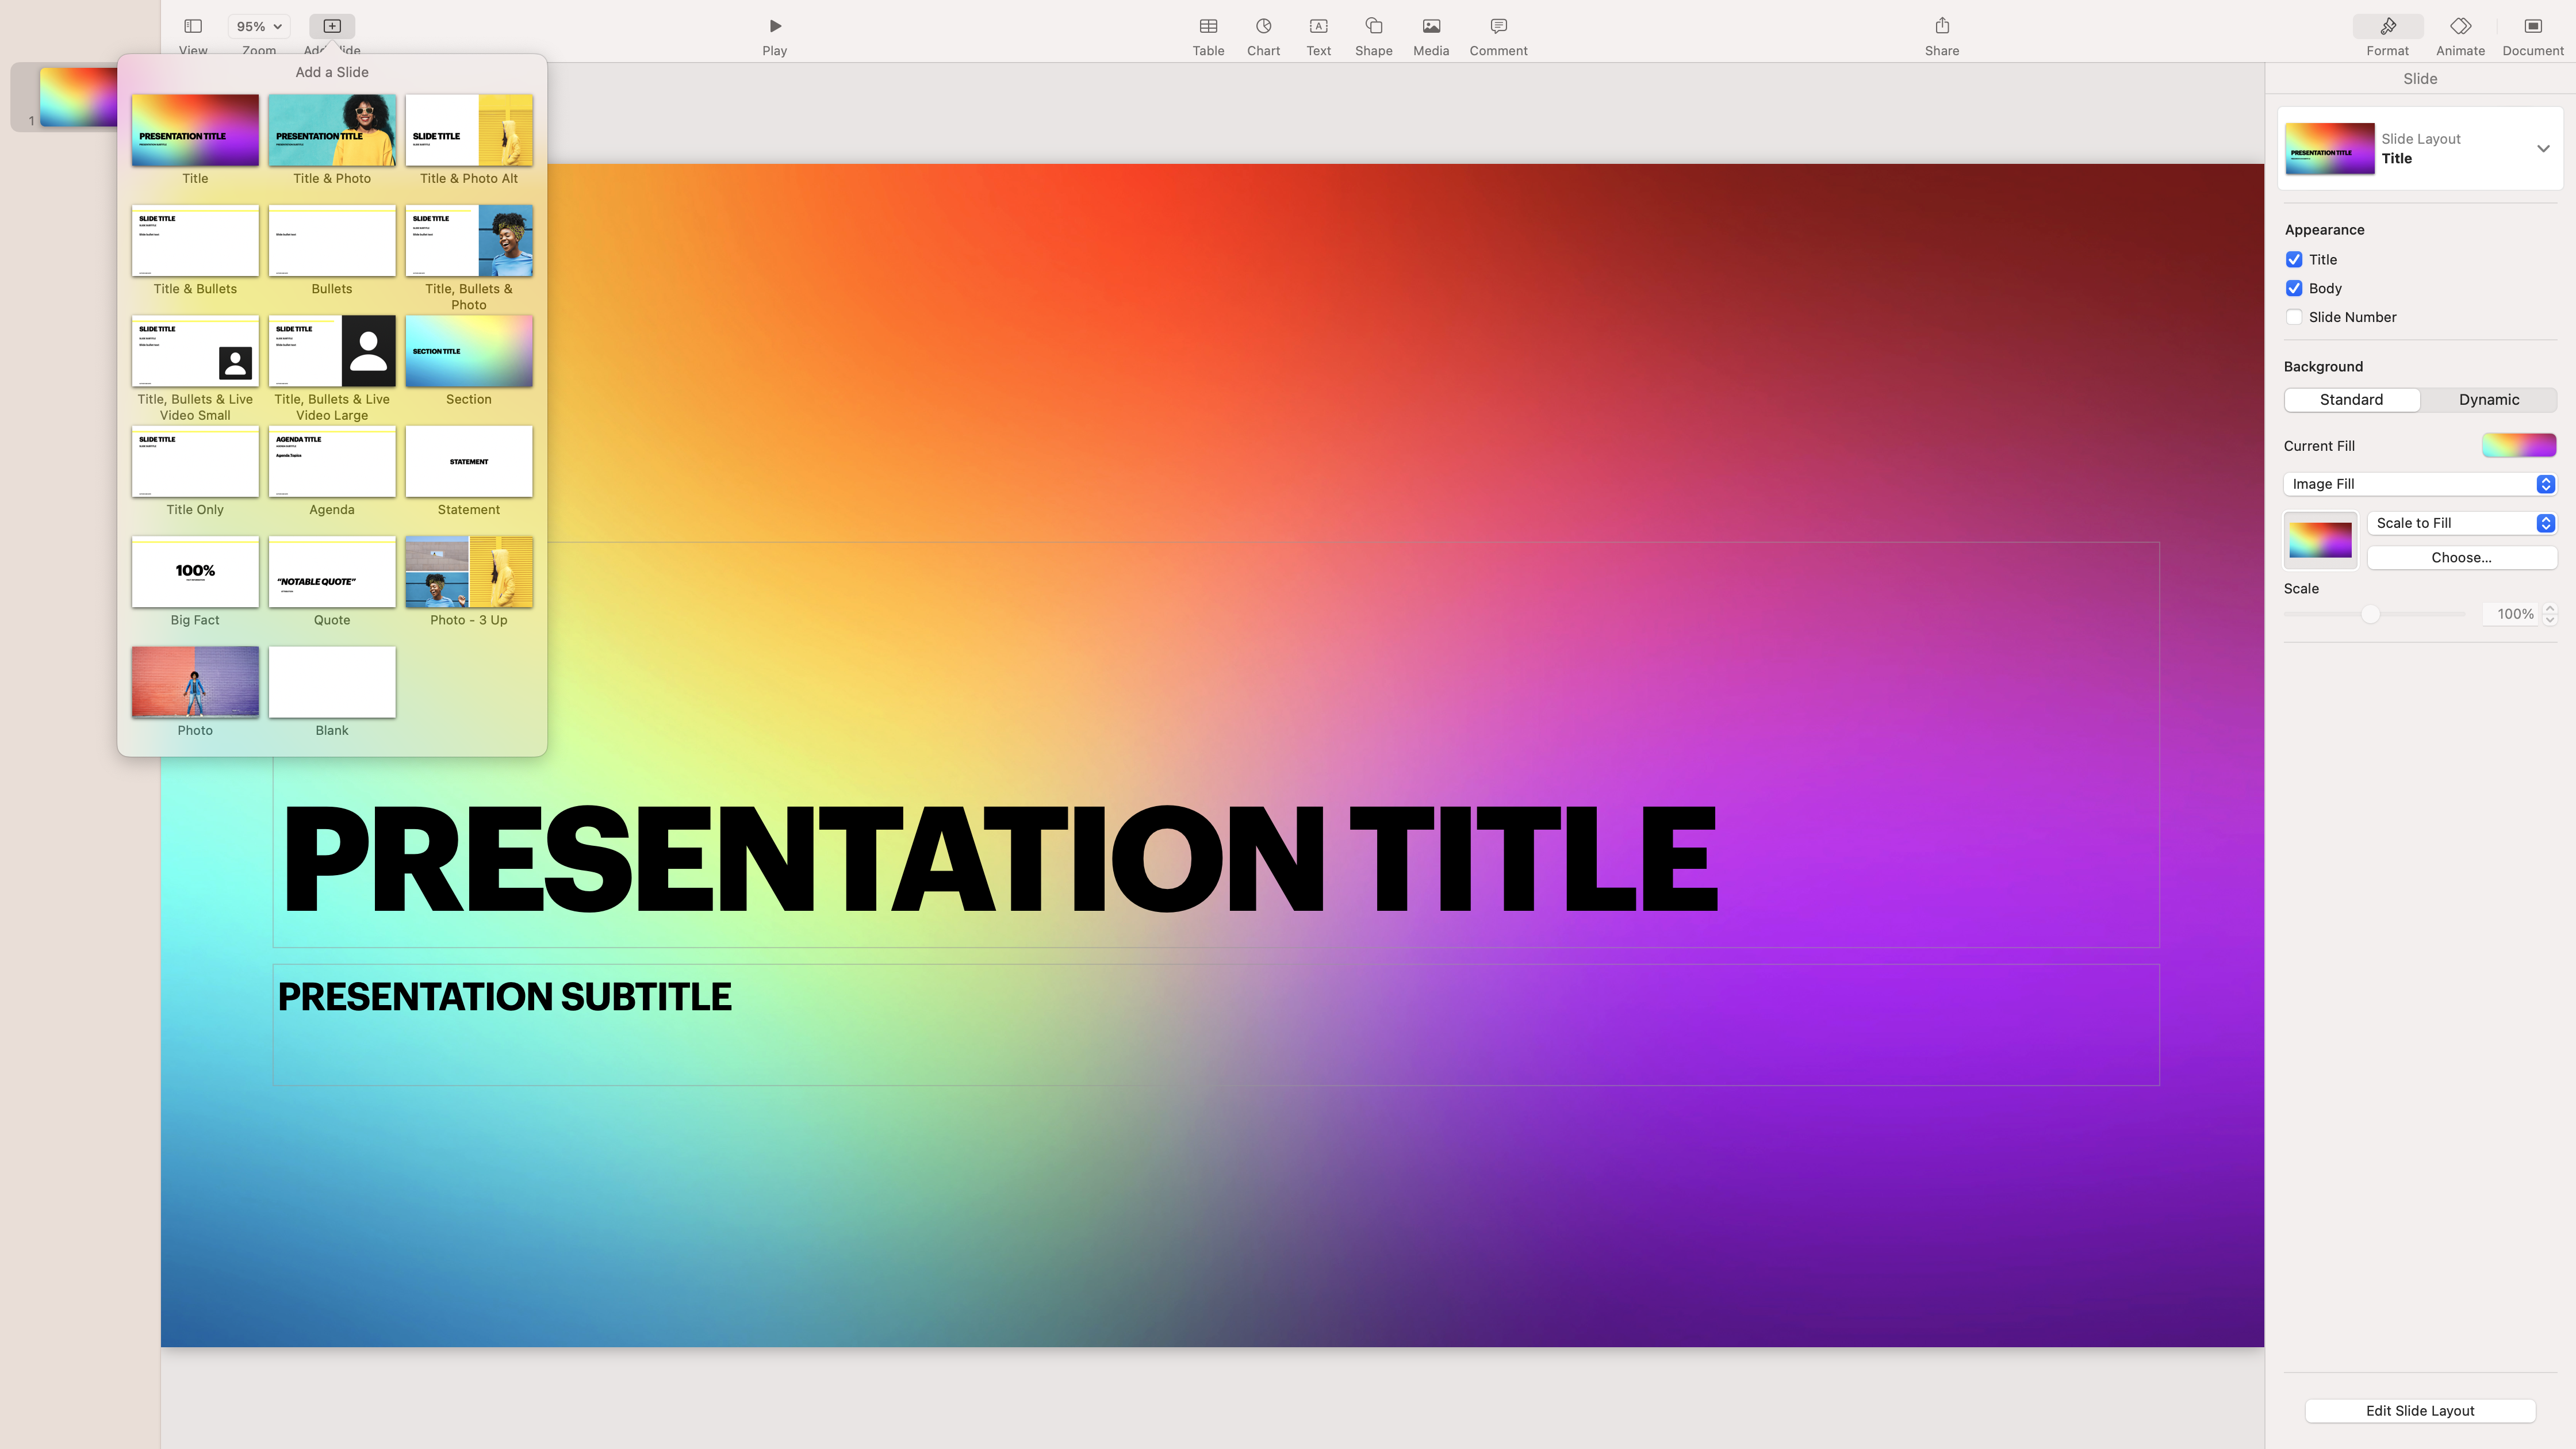The height and width of the screenshot is (1449, 2576).
Task: Open the Scale to Fill dropdown
Action: (2462, 524)
